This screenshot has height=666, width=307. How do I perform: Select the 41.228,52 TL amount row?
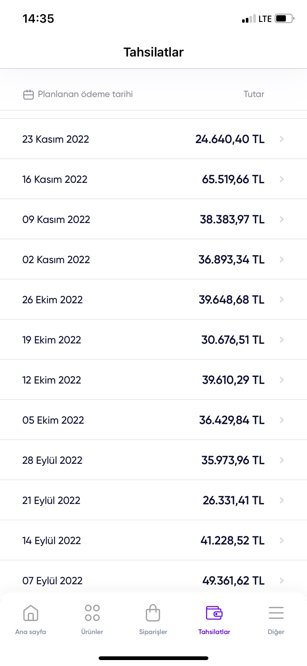click(153, 540)
